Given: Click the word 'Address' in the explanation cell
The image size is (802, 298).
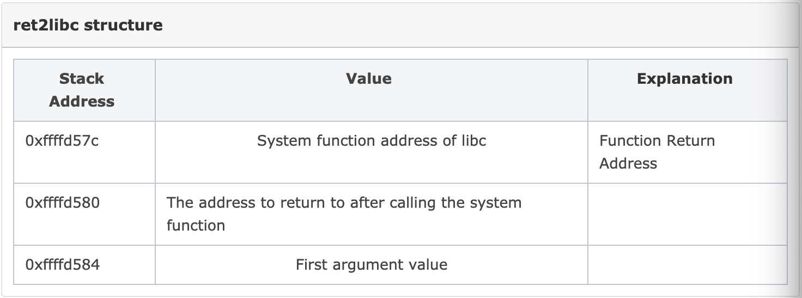Looking at the screenshot, I should pyautogui.click(x=628, y=164).
